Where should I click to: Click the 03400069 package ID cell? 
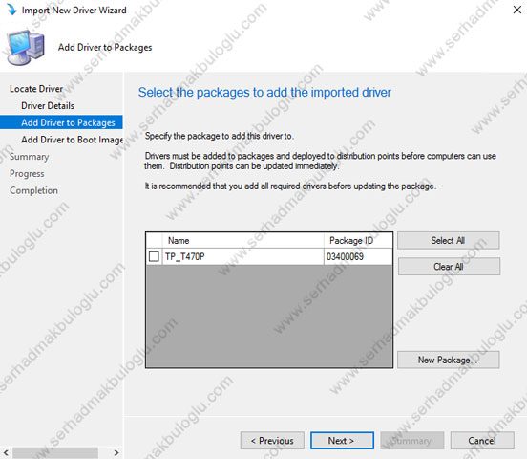346,256
